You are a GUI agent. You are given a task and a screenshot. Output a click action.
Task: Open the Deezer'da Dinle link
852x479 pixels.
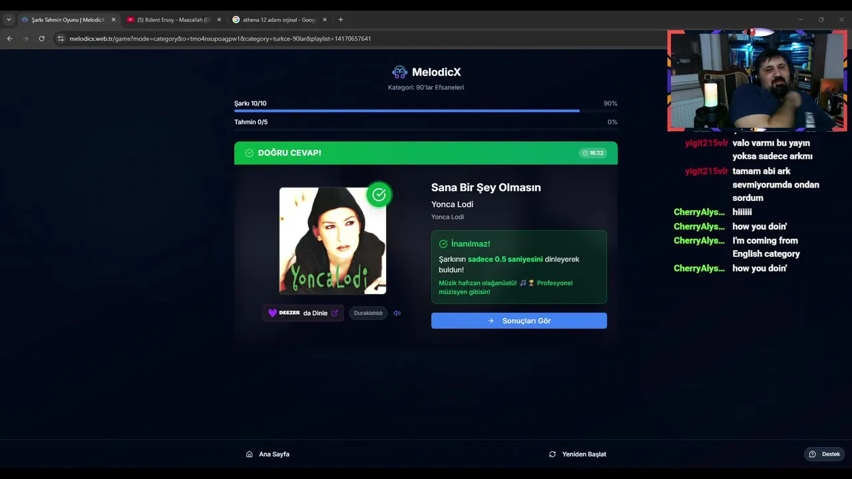[x=303, y=313]
